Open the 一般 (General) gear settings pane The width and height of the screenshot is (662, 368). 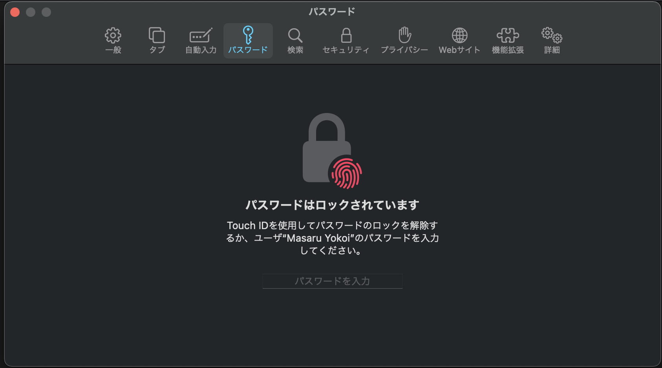pos(113,40)
